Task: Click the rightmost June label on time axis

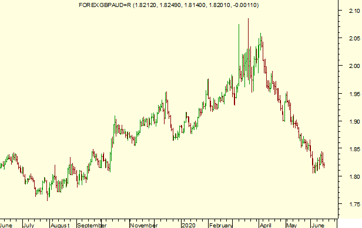Action: coord(318,225)
